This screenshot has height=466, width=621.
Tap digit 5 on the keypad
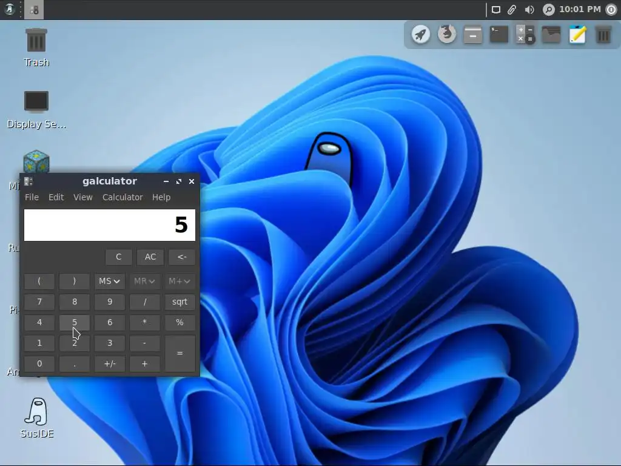(x=75, y=323)
